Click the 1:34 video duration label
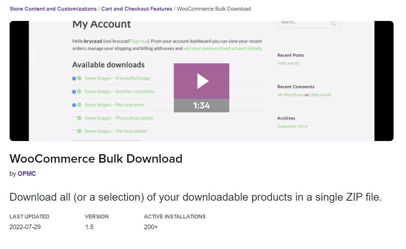The width and height of the screenshot is (406, 249). (x=202, y=105)
